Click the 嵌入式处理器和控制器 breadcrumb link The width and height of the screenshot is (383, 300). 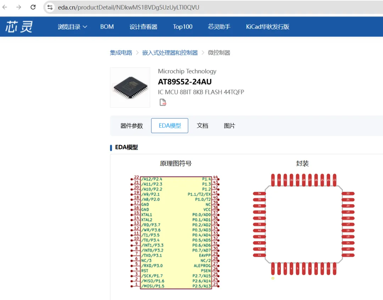pos(170,52)
